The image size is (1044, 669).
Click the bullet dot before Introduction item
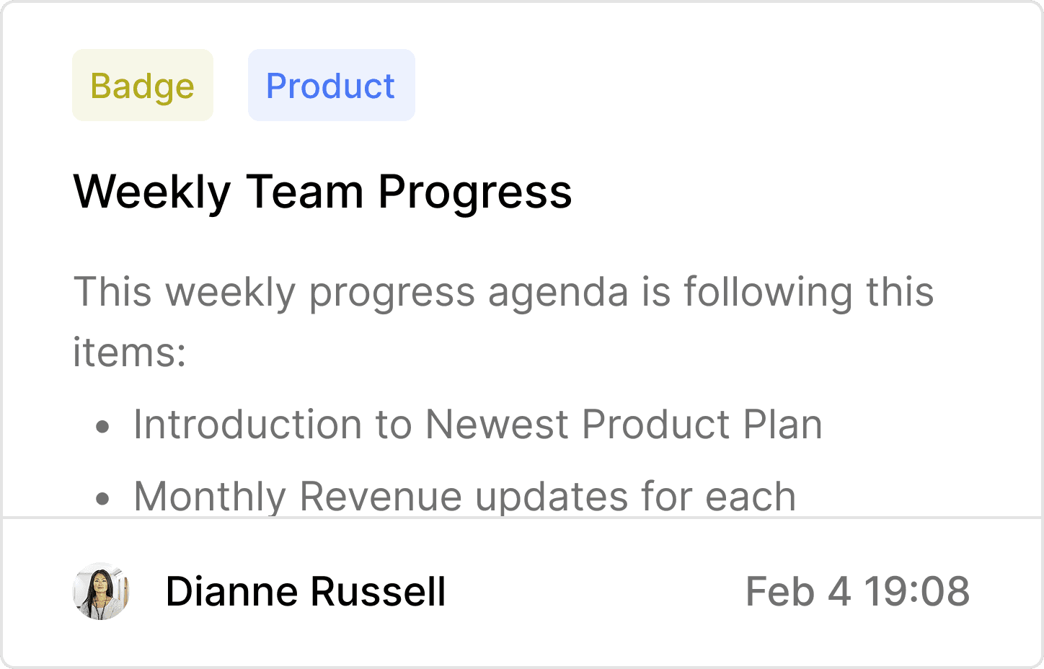[103, 427]
